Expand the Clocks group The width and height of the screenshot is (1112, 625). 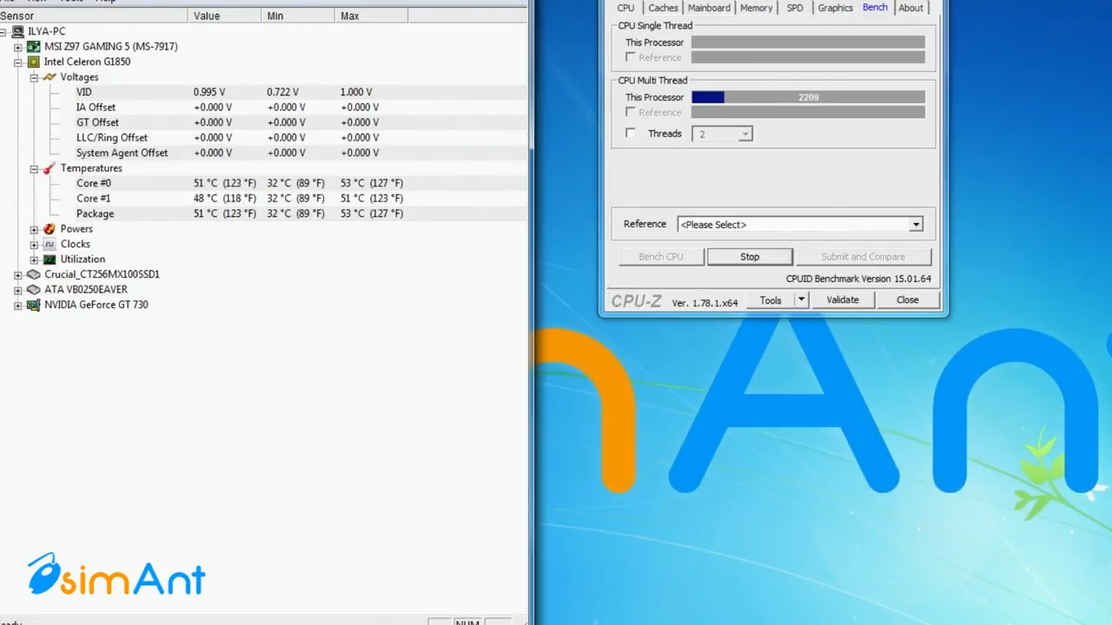(x=34, y=244)
